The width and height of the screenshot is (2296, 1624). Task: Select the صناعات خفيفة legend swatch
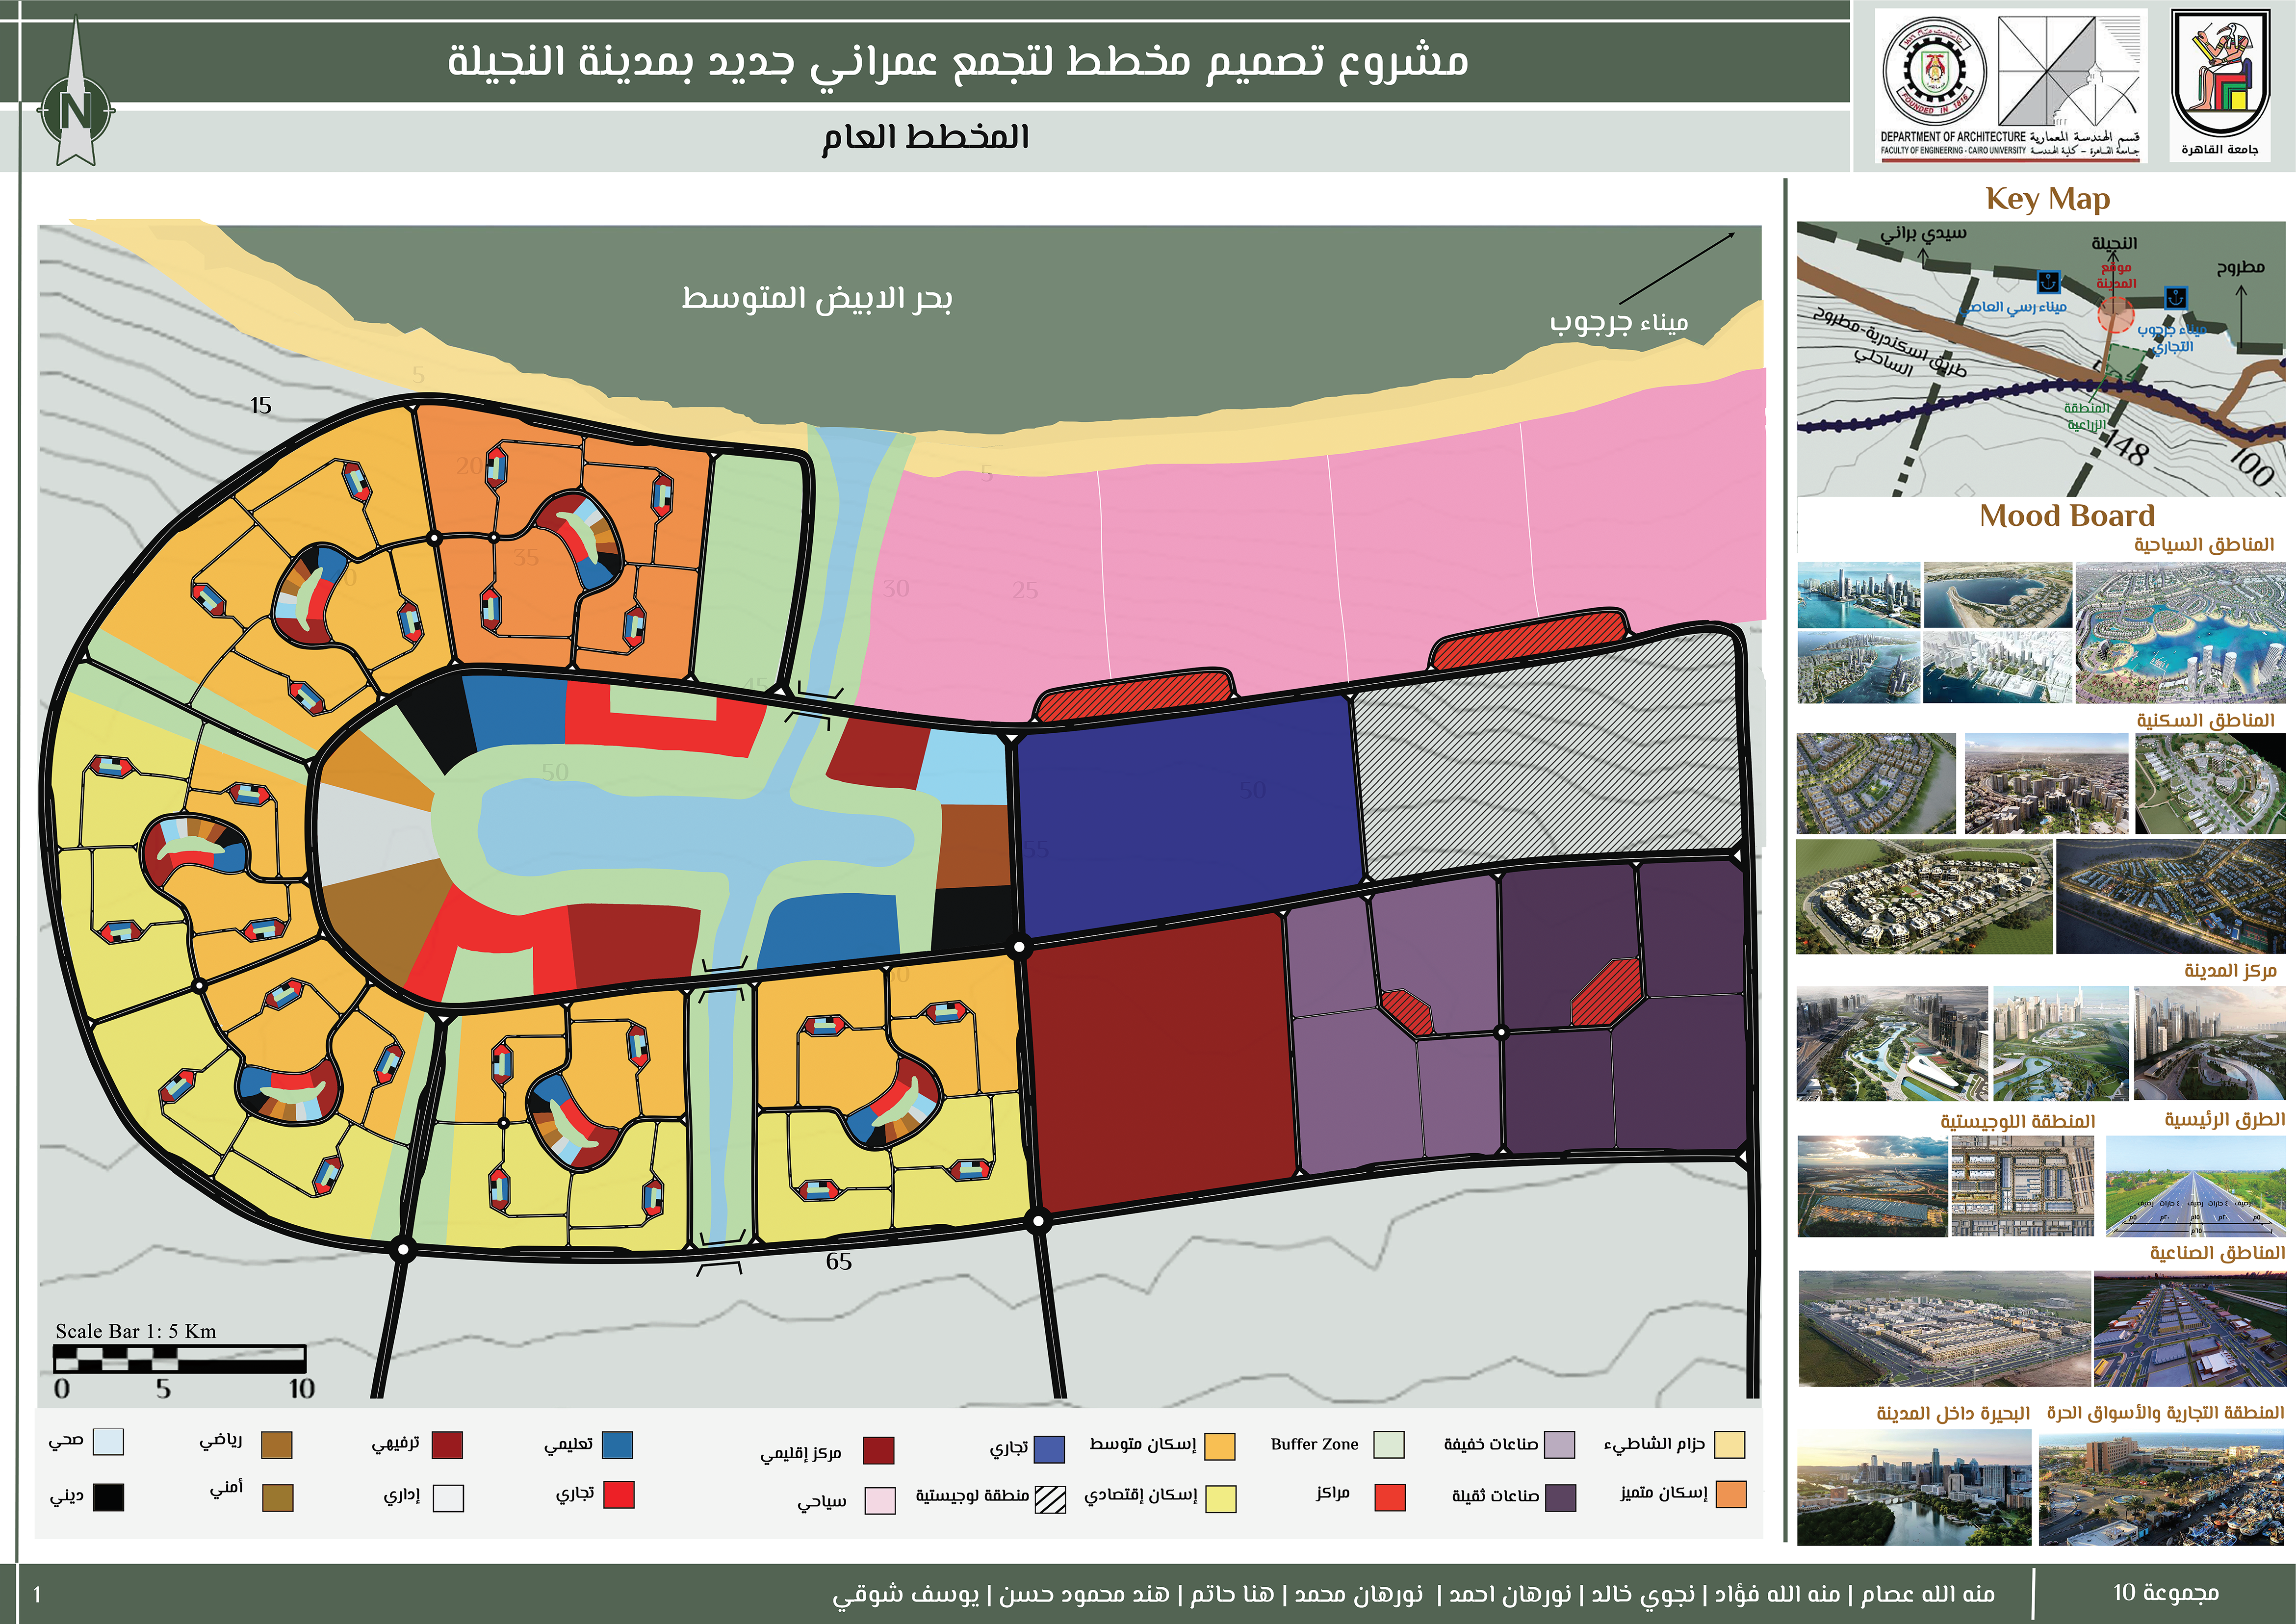point(1559,1444)
